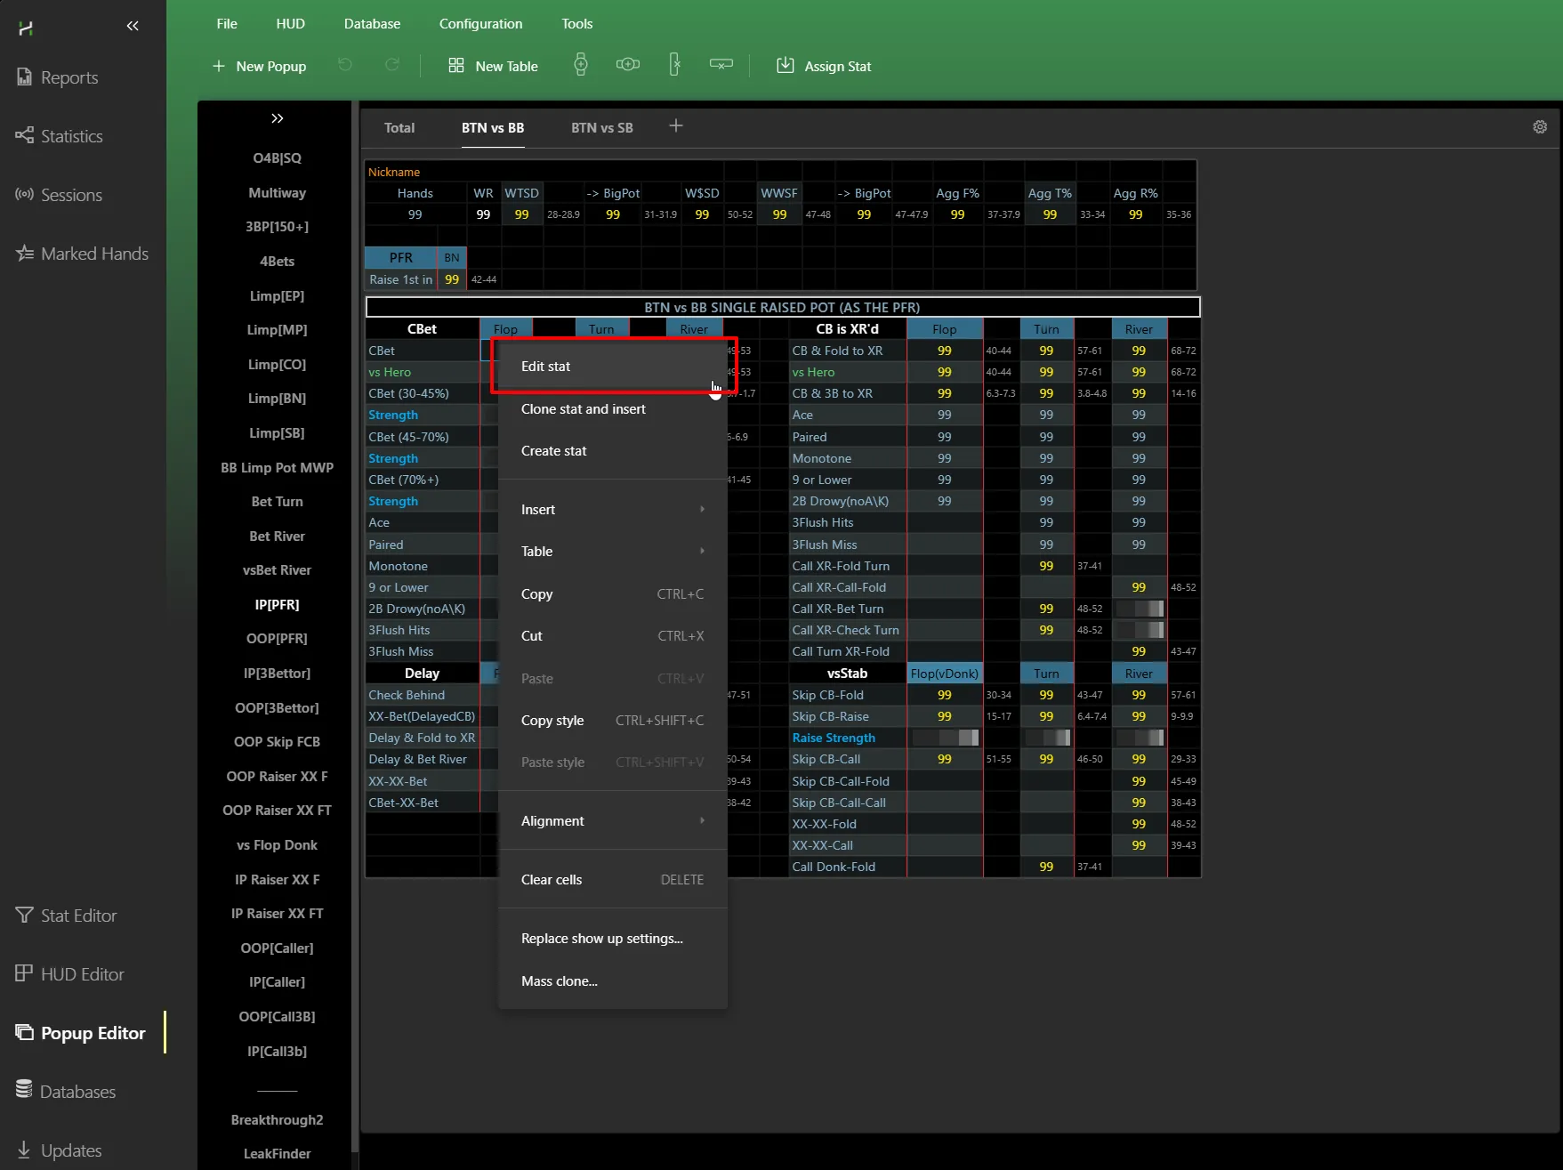Click the vertical insert-cell icon with plus
Screen dimensions: 1563x1170
pos(581,65)
